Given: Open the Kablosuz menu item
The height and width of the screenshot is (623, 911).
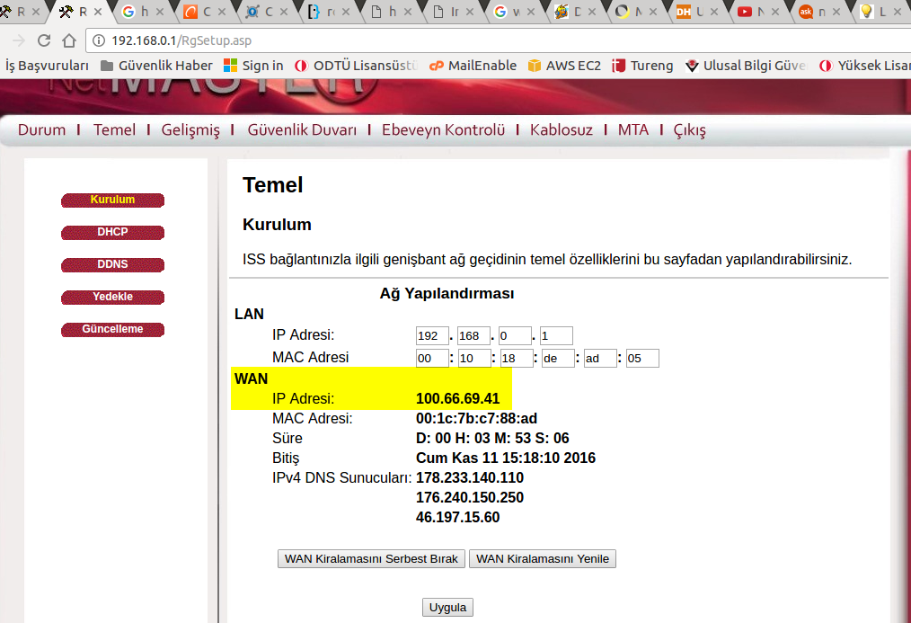Looking at the screenshot, I should pos(561,129).
